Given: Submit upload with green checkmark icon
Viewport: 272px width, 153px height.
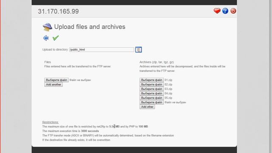Looking at the screenshot, I should (x=56, y=38).
